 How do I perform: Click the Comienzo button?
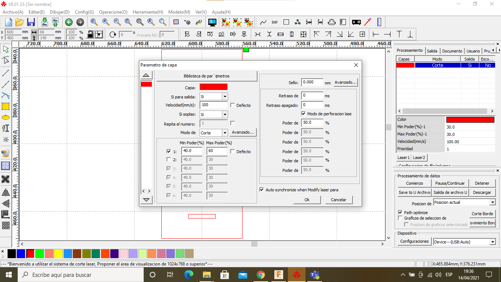414,183
